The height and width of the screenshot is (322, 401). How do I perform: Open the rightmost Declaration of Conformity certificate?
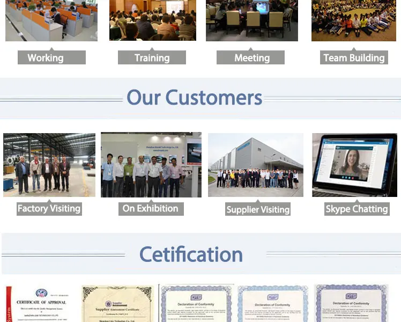pos(351,303)
